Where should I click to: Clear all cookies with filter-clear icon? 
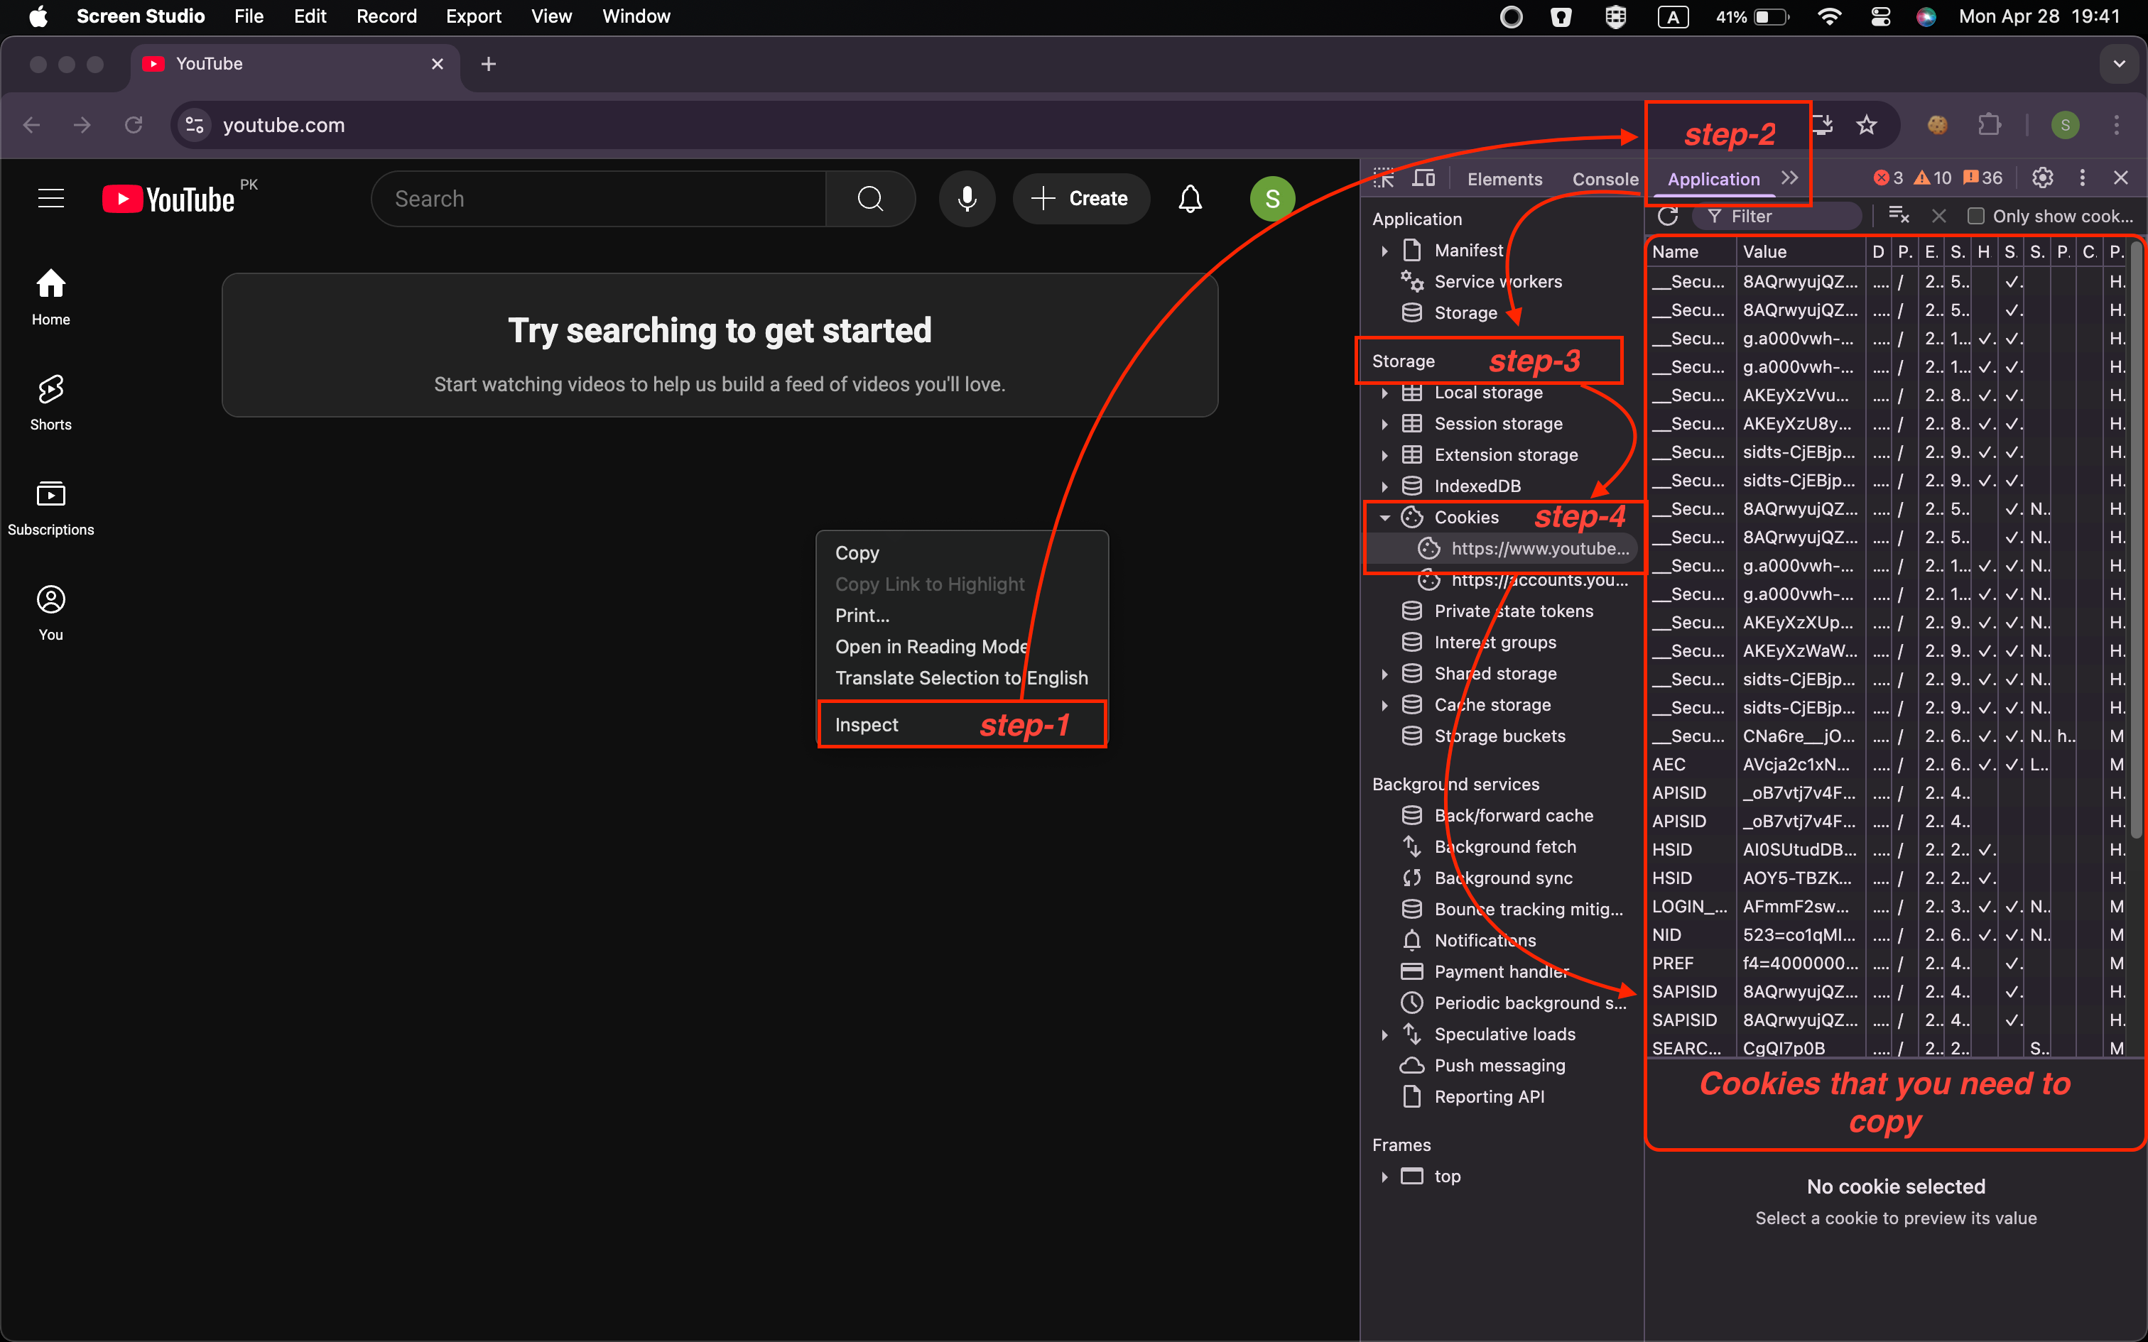click(1899, 216)
